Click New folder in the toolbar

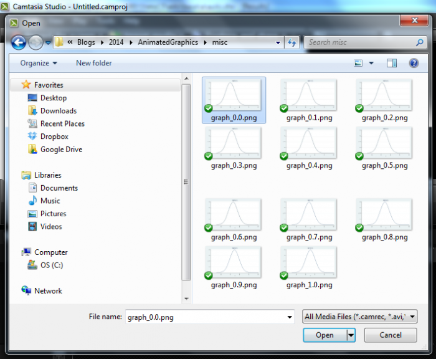pyautogui.click(x=94, y=63)
